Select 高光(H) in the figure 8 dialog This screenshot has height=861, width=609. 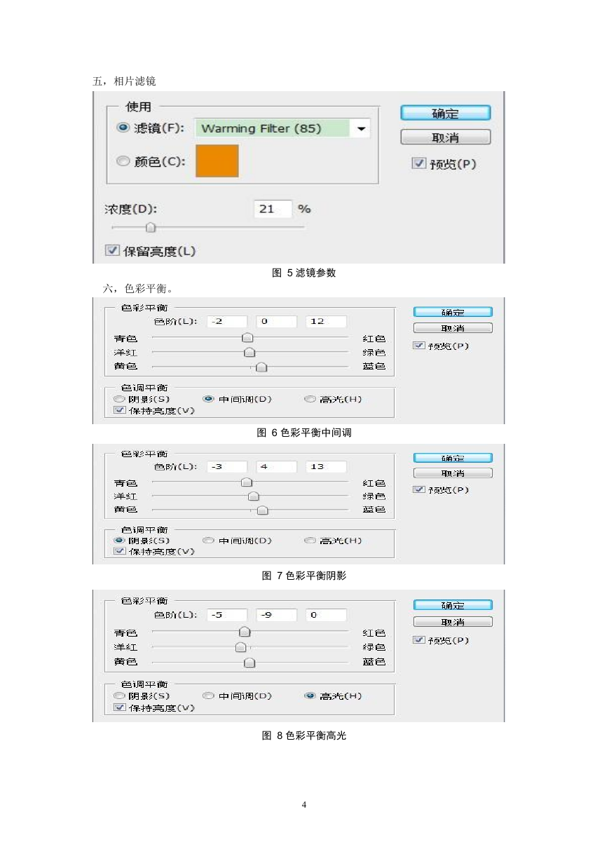point(310,696)
